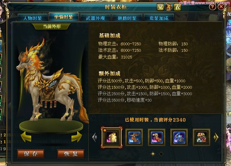Open the 套装加成 tab
The height and width of the screenshot is (166, 231).
pos(159,18)
